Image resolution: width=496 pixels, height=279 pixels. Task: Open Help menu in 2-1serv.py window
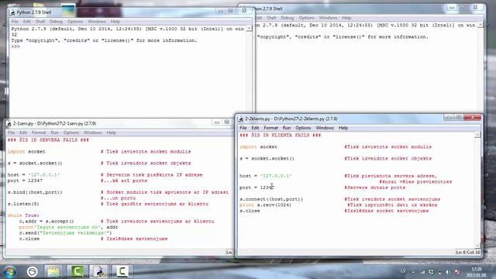[111, 133]
